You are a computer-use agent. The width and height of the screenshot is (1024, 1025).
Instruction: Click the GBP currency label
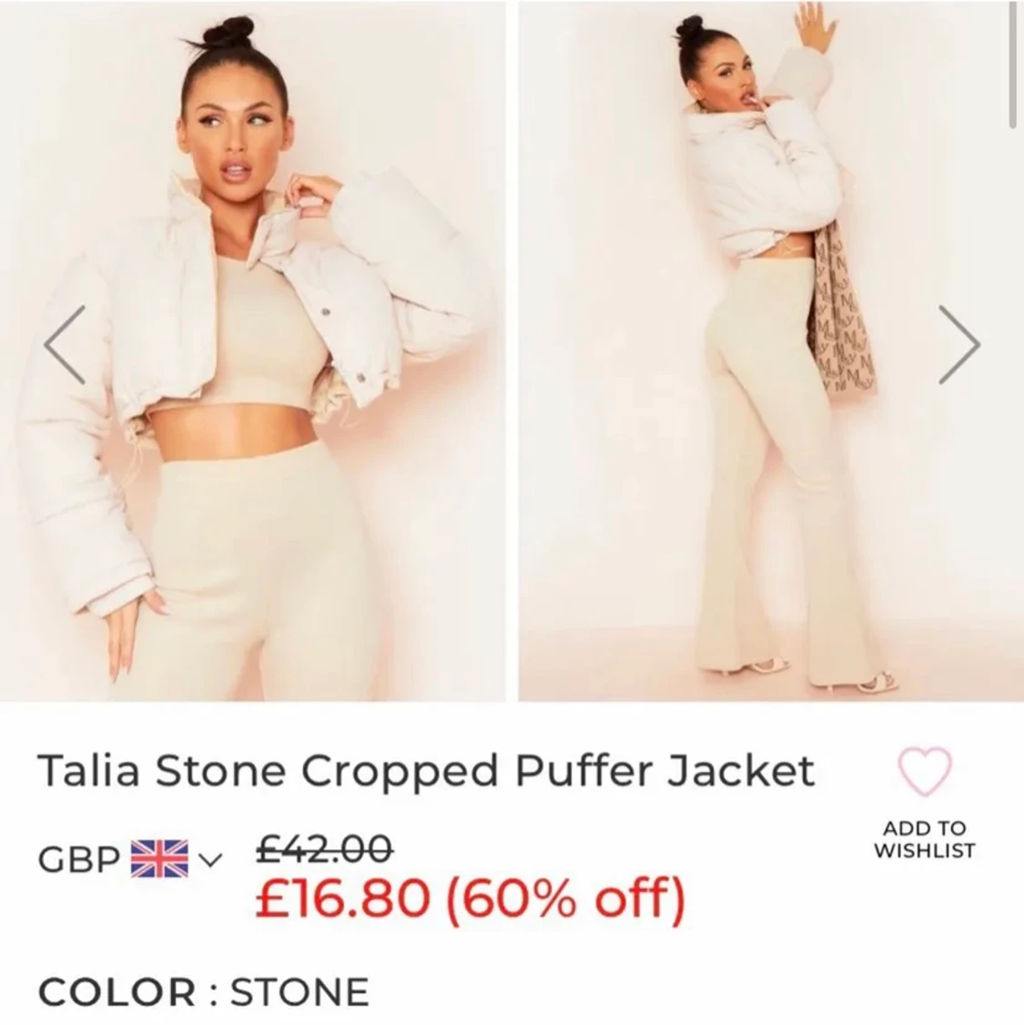[x=79, y=860]
